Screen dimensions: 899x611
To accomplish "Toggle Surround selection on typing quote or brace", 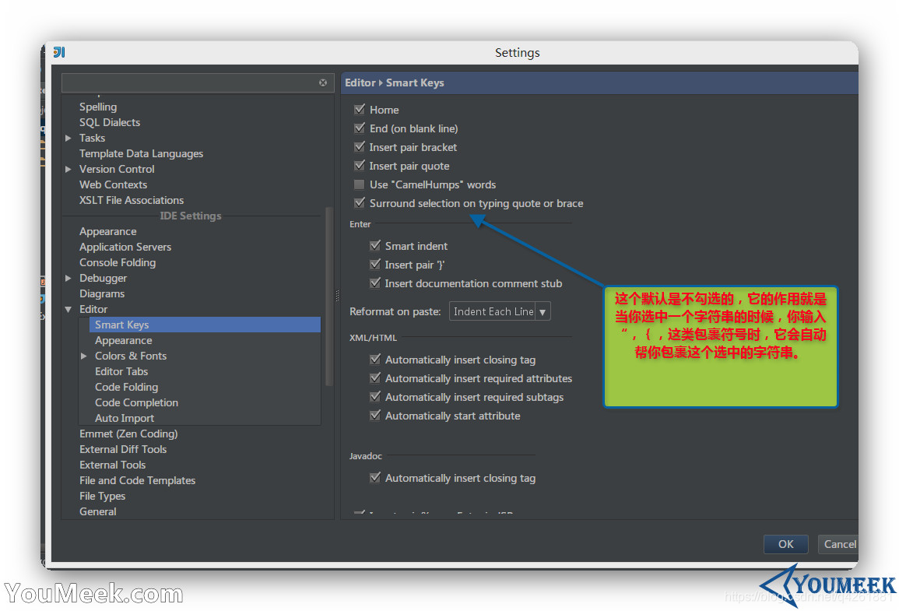I will [360, 202].
